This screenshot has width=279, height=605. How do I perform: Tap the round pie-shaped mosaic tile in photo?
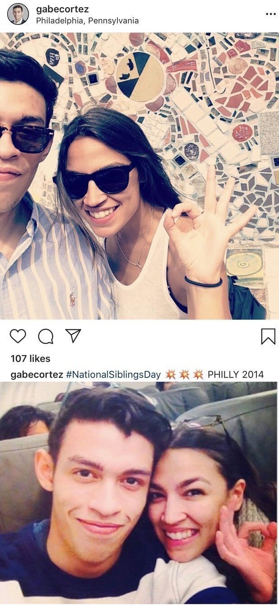pyautogui.click(x=140, y=76)
